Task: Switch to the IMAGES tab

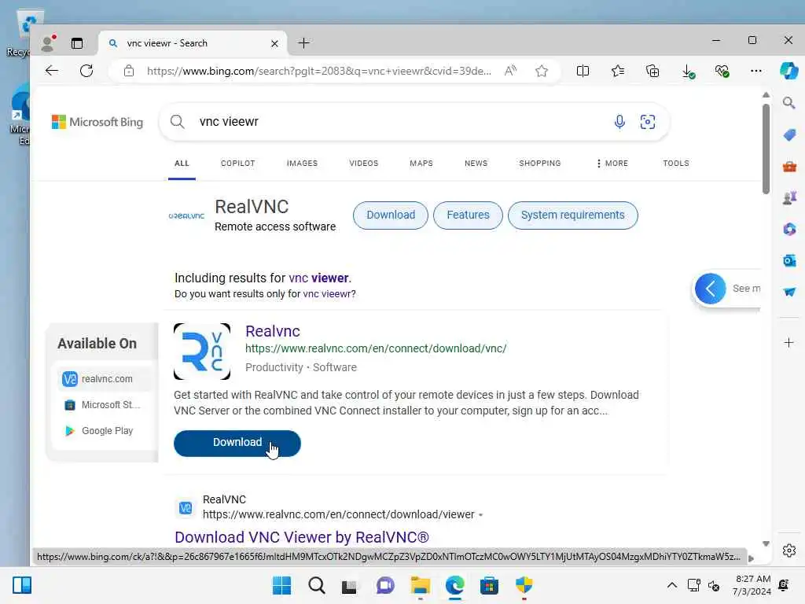Action: pyautogui.click(x=302, y=164)
